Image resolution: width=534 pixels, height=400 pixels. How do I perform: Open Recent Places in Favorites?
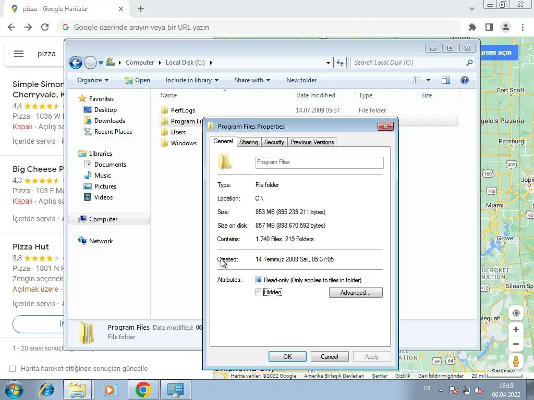113,132
